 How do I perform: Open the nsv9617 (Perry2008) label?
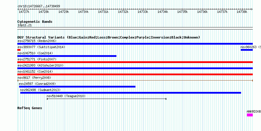34,78
